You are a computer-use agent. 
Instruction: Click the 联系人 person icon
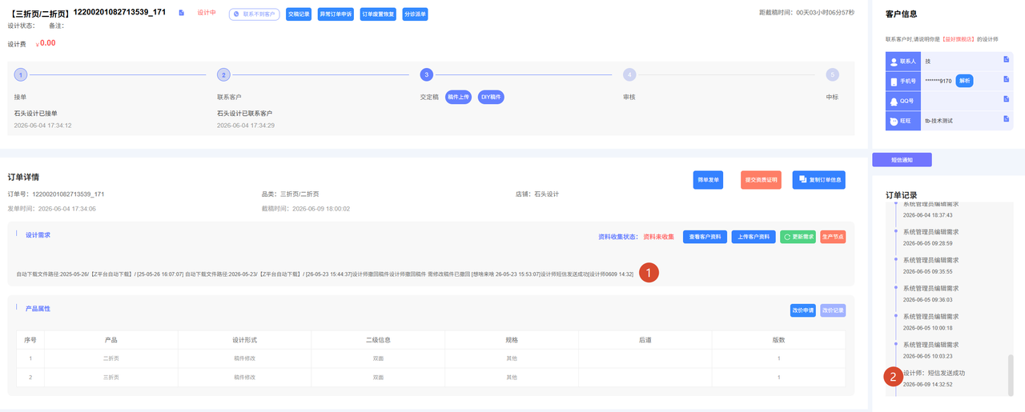point(894,61)
